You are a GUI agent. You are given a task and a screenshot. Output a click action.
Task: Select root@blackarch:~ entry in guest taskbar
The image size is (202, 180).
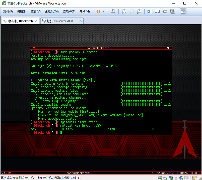coord(80,173)
